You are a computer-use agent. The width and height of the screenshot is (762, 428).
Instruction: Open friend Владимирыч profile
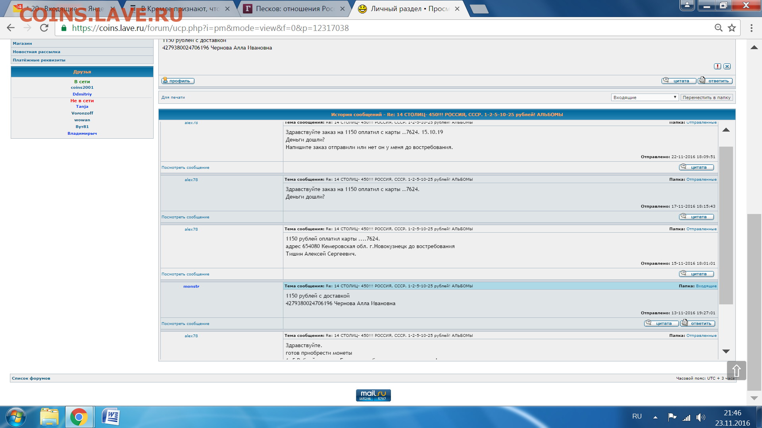[x=82, y=133]
